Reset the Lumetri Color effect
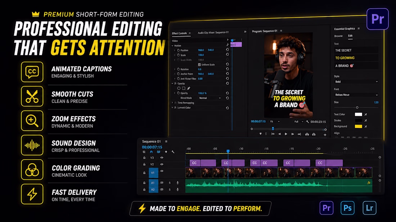This screenshot has height=222, width=396. click(227, 108)
